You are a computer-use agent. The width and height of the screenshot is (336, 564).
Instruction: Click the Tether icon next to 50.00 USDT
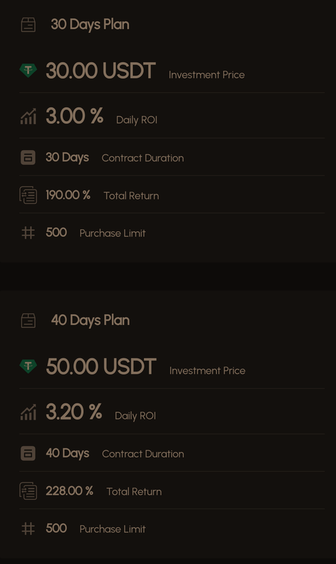pyautogui.click(x=28, y=366)
